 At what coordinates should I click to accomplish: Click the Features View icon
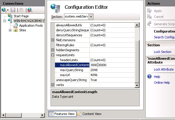pyautogui.click(x=51, y=114)
